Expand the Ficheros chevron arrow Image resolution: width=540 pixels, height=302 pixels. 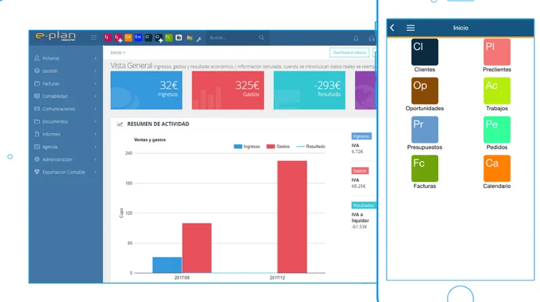[95, 59]
